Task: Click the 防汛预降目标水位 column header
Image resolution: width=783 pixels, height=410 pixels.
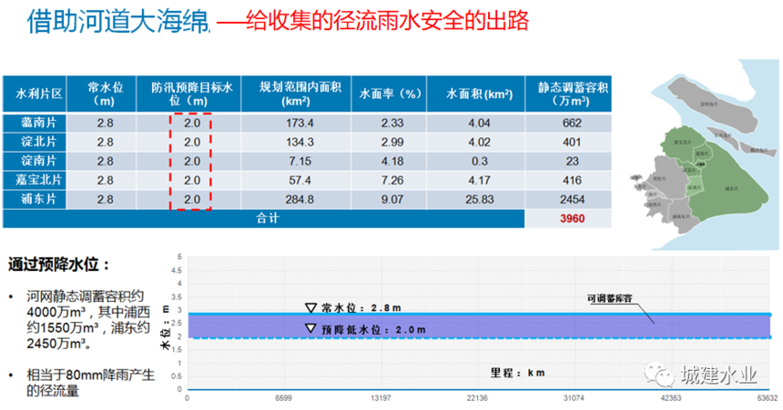Action: coord(188,94)
